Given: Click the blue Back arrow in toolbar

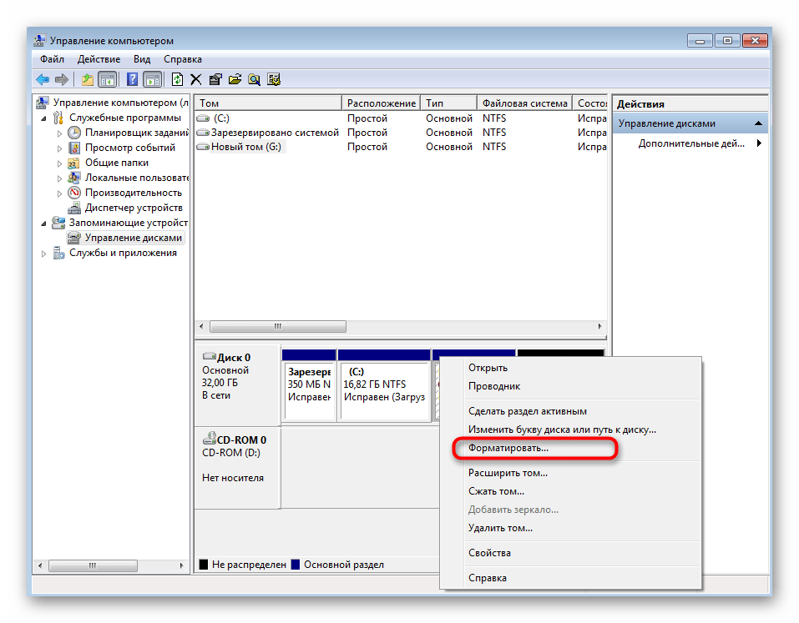Looking at the screenshot, I should 43,79.
